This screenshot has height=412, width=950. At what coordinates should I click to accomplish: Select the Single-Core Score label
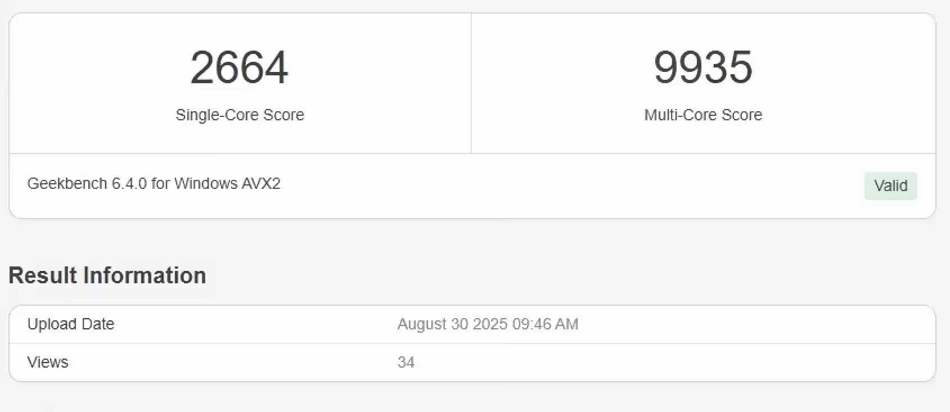point(240,115)
